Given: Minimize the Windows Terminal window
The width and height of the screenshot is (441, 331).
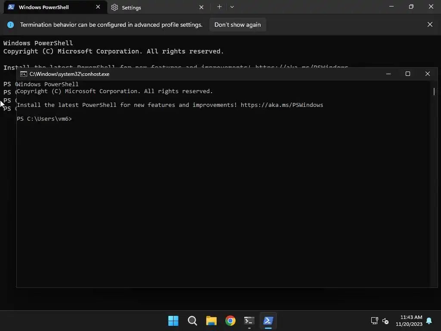Looking at the screenshot, I should (391, 6).
